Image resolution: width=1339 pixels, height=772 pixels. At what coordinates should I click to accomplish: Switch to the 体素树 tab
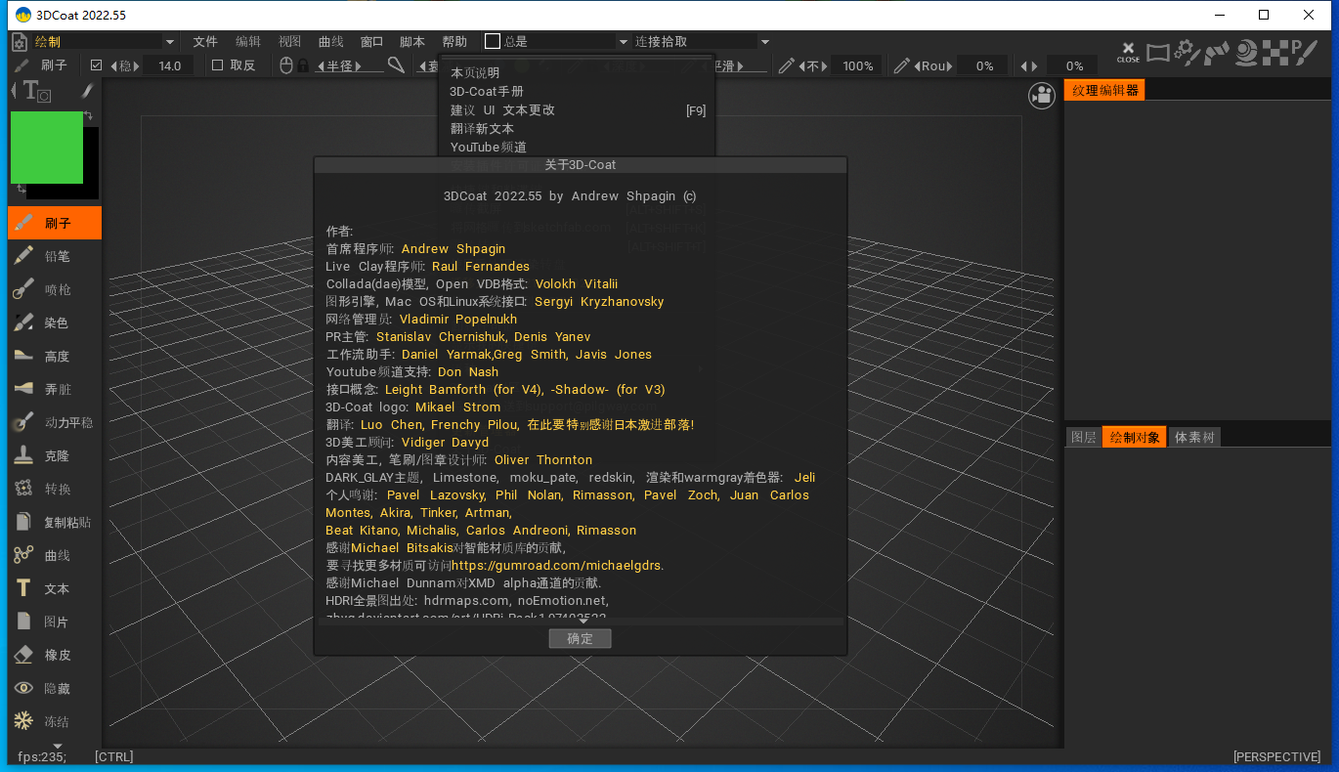(x=1194, y=437)
